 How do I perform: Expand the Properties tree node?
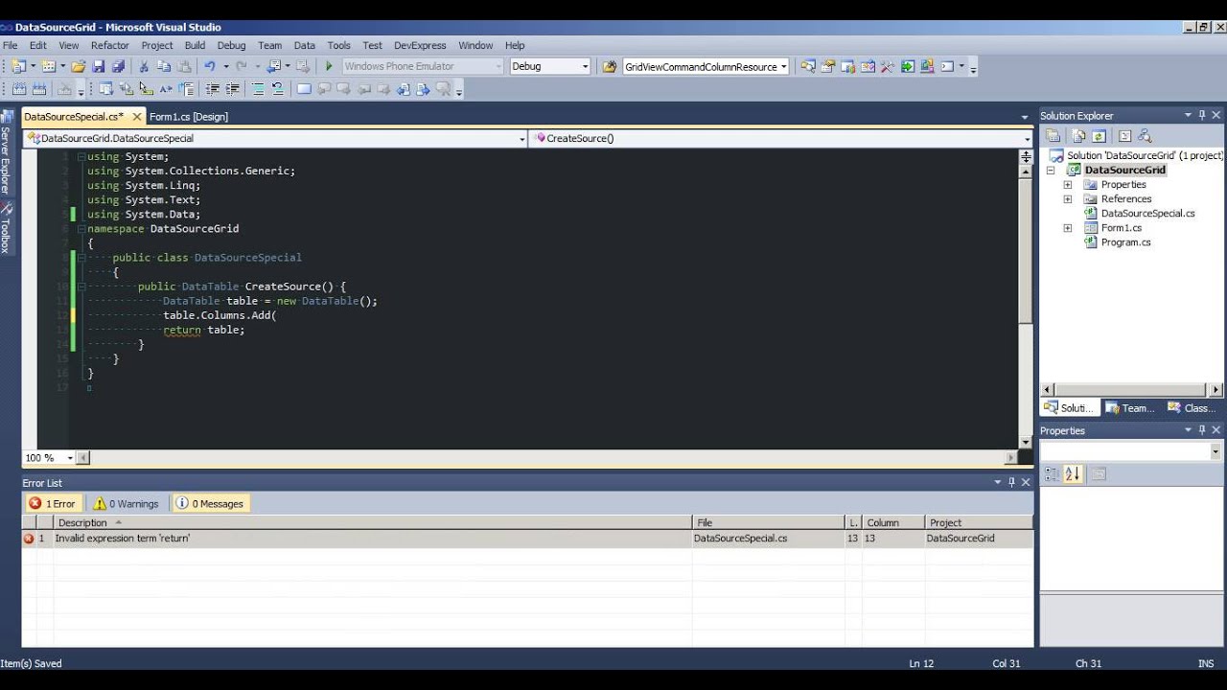[1068, 184]
